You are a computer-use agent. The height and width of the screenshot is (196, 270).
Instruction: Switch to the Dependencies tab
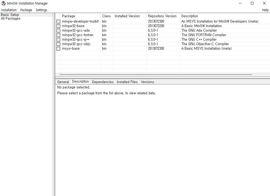click(103, 82)
